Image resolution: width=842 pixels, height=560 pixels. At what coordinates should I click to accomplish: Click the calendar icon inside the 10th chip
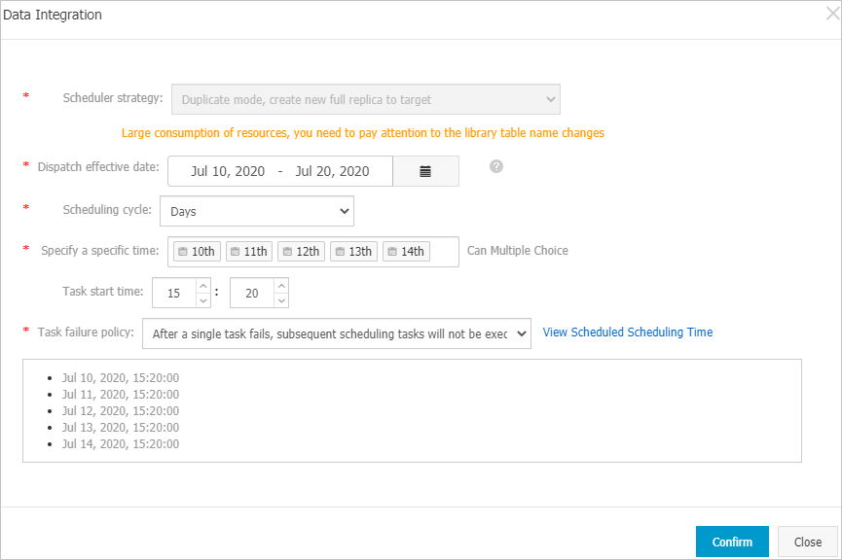tap(185, 250)
